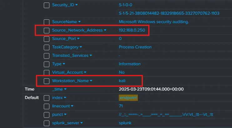
Task: Click the timestamp 2025-03-23T09:01:44 value
Action: pos(151,89)
